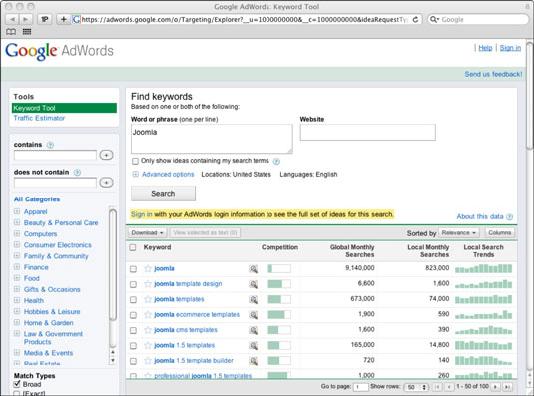Select all keywords header checkbox
534x396 pixels.
[x=133, y=247]
